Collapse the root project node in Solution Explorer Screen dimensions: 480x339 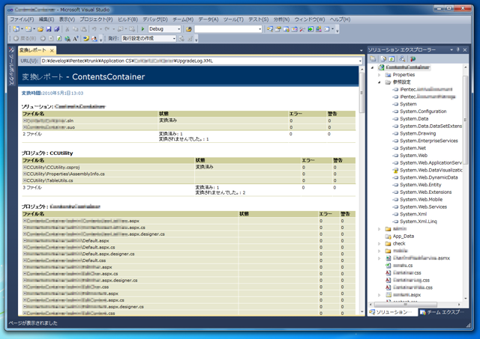pos(372,67)
